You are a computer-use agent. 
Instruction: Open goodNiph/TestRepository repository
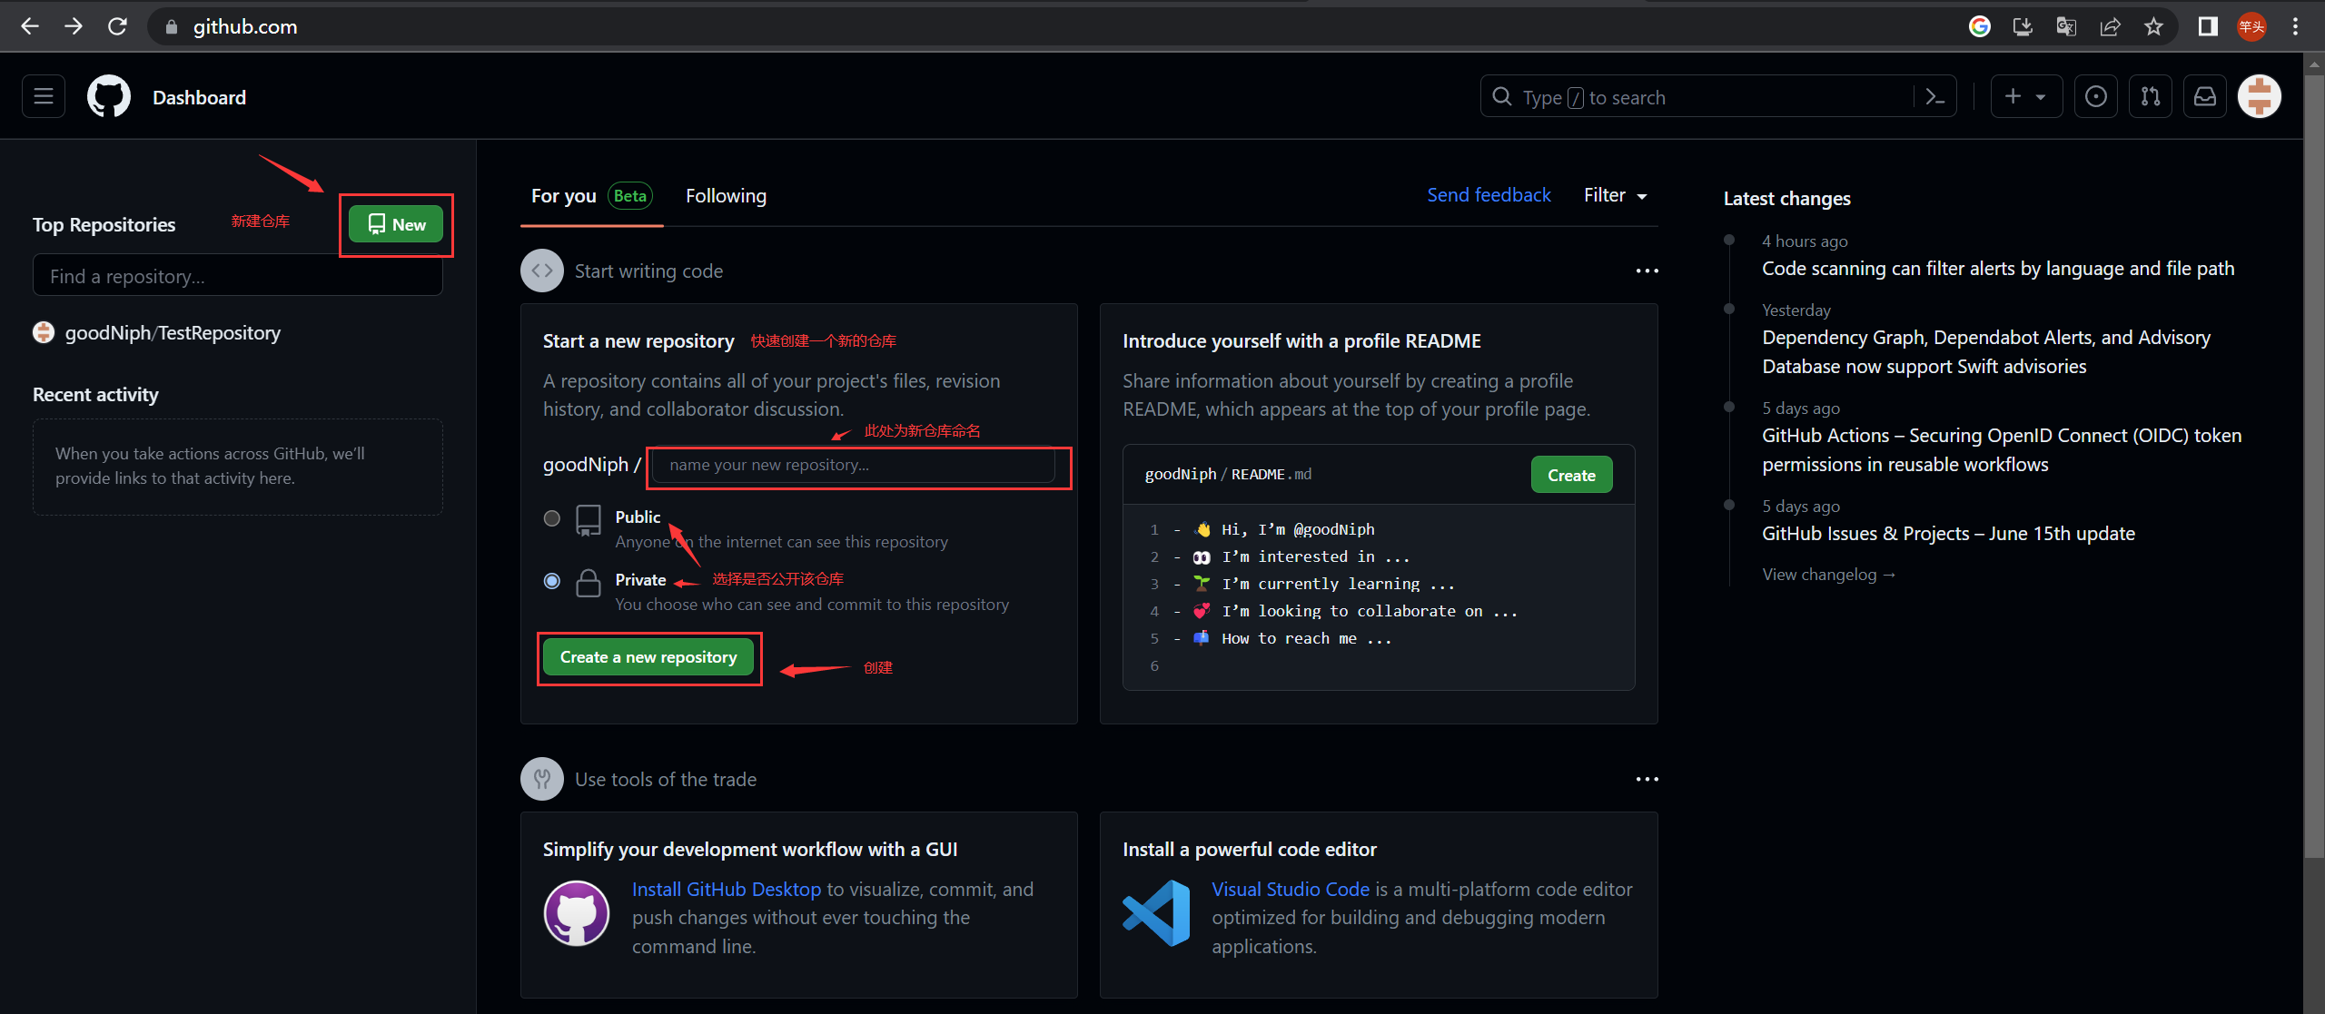pos(173,332)
